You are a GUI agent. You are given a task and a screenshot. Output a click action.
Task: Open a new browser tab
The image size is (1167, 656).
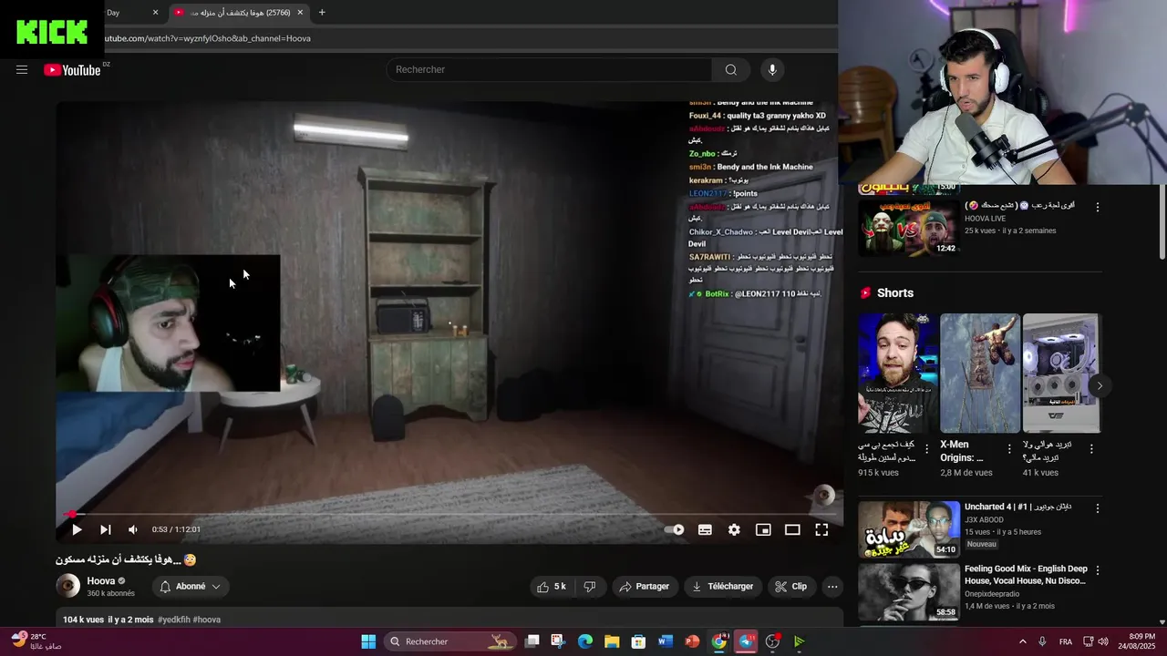pyautogui.click(x=322, y=13)
